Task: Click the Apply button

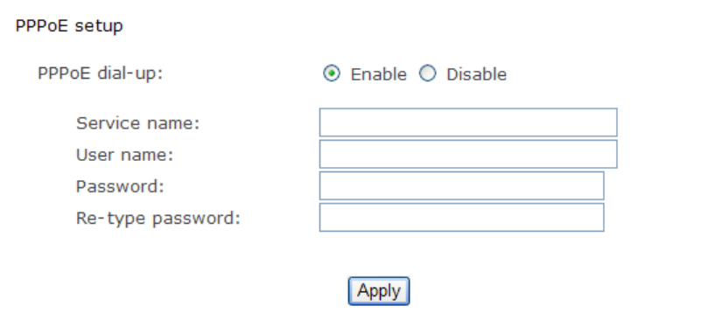Action: click(x=379, y=291)
